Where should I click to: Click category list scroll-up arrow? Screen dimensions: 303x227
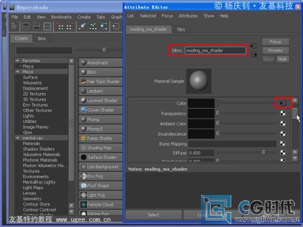[x=72, y=61]
